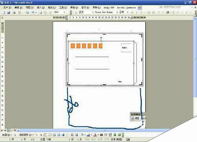The image size is (197, 142).
Task: Open the 五号 font size dropdown
Action: click(128, 12)
